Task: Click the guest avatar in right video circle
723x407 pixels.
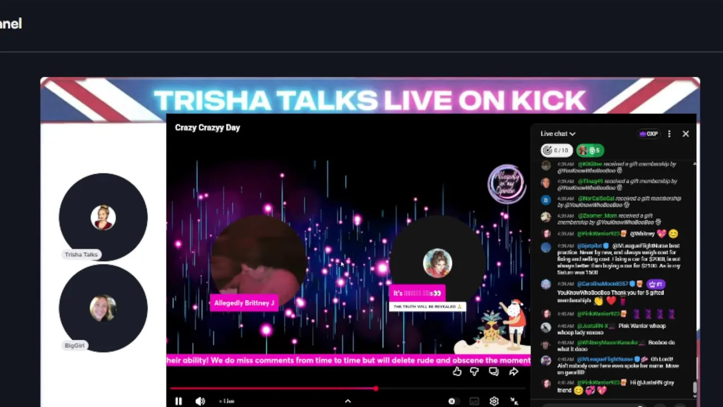Action: 438,263
